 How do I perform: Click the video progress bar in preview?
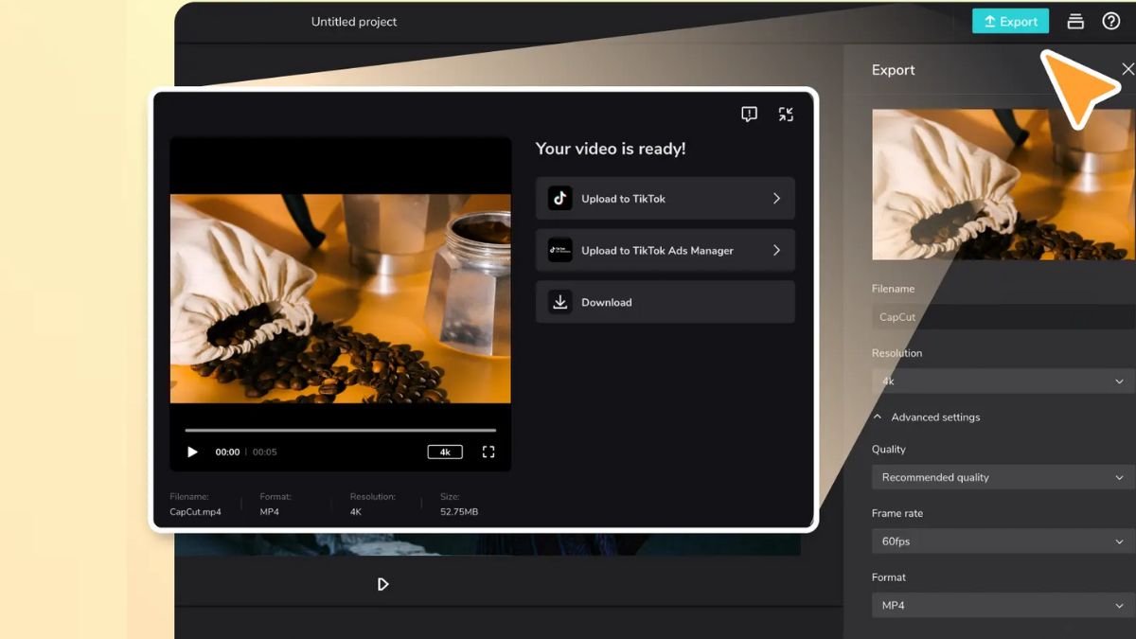[x=341, y=430]
